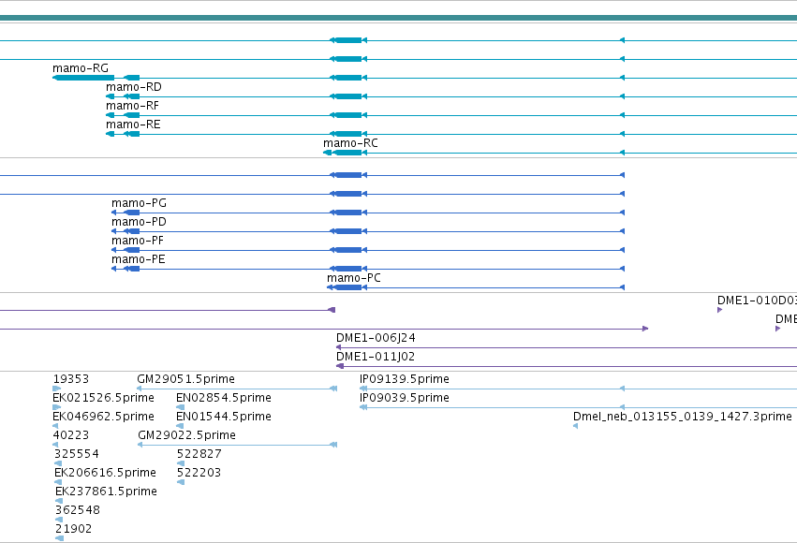This screenshot has height=543, width=797.
Task: Select the mamo-PG protein label
Action: (x=139, y=203)
